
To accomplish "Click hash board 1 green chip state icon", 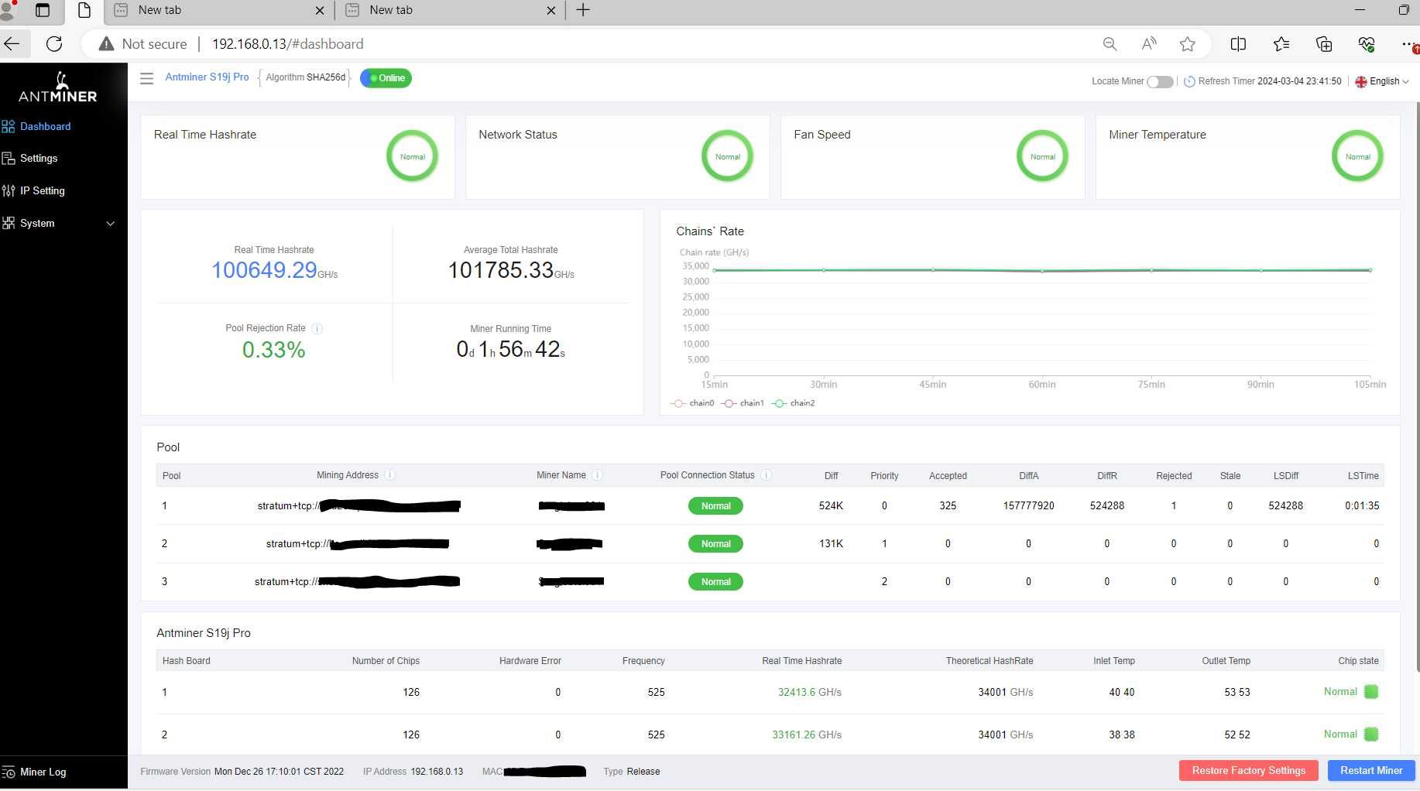I will pos(1371,692).
